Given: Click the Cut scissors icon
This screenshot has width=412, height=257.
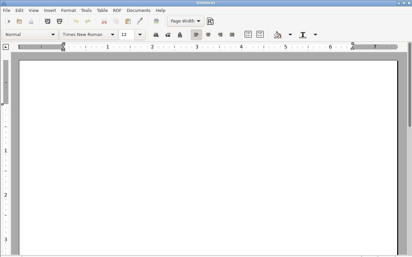Looking at the screenshot, I should [x=104, y=21].
